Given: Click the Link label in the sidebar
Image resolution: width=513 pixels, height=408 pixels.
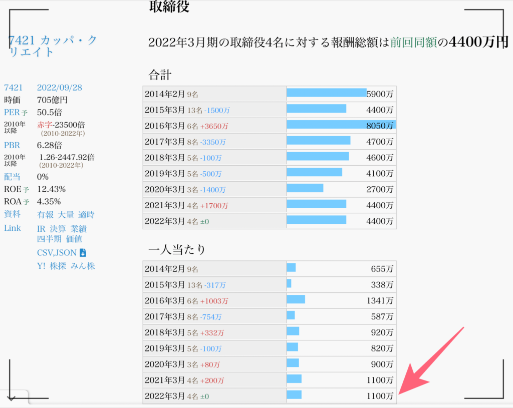Looking at the screenshot, I should click(13, 228).
